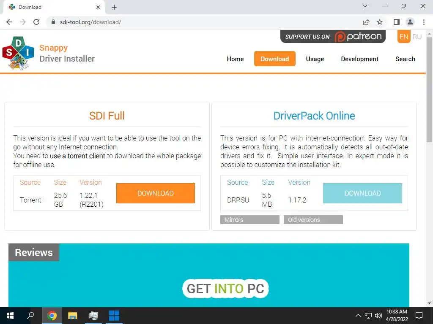433x324 pixels.
Task: Click the page vertical scrollbar thumb
Action: click(x=429, y=89)
